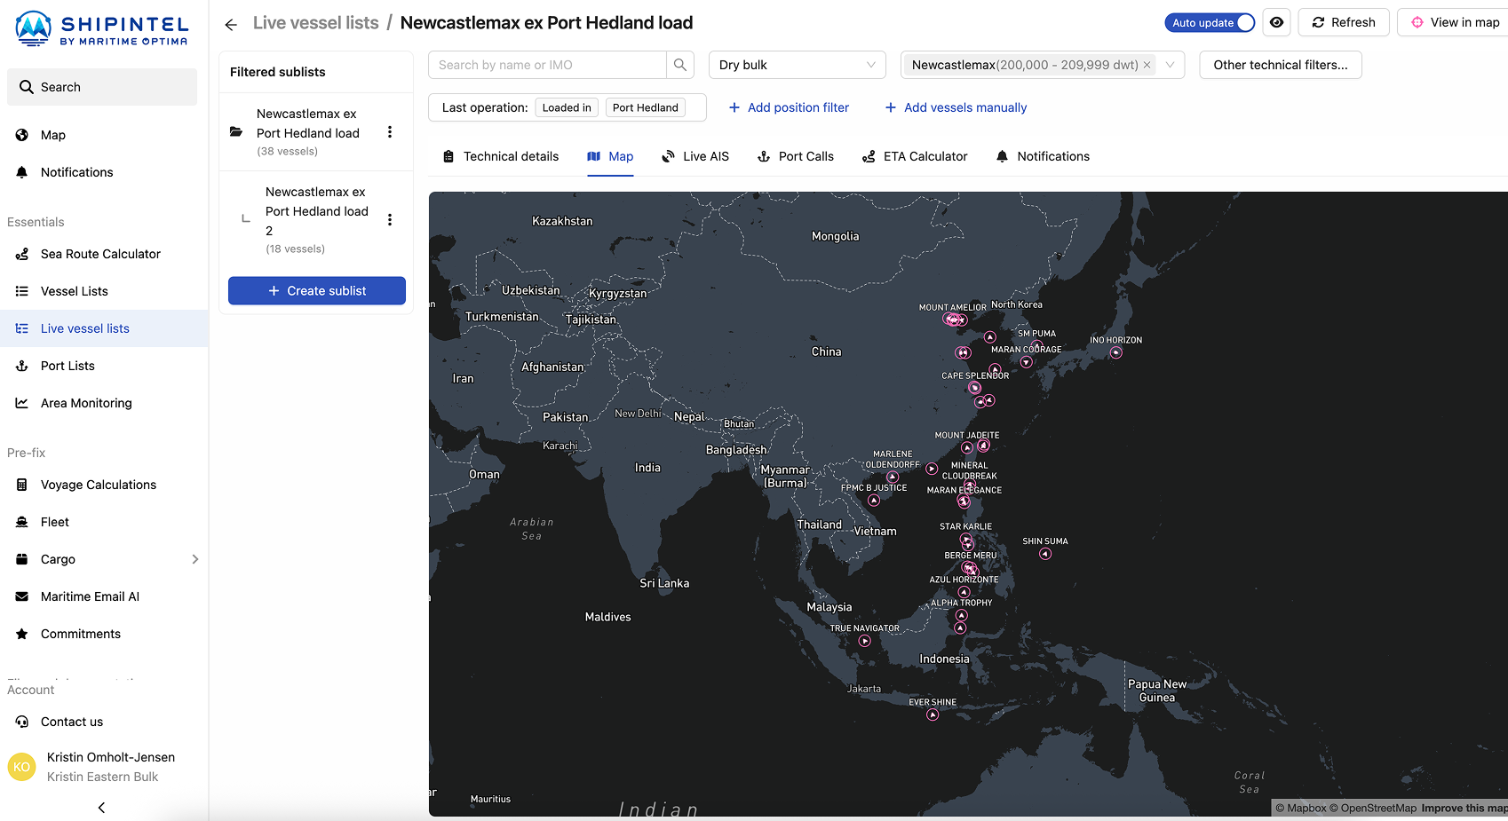
Task: Switch to the Technical details tab
Action: (x=501, y=156)
